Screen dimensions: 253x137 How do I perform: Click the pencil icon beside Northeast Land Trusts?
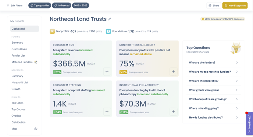point(110,19)
